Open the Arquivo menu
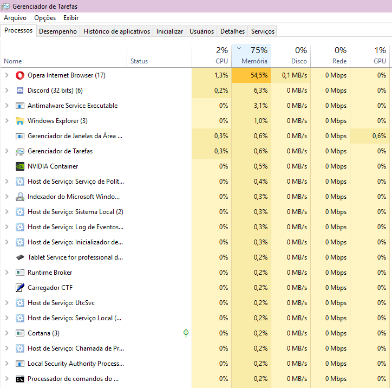This screenshot has height=388, width=392. click(x=15, y=18)
